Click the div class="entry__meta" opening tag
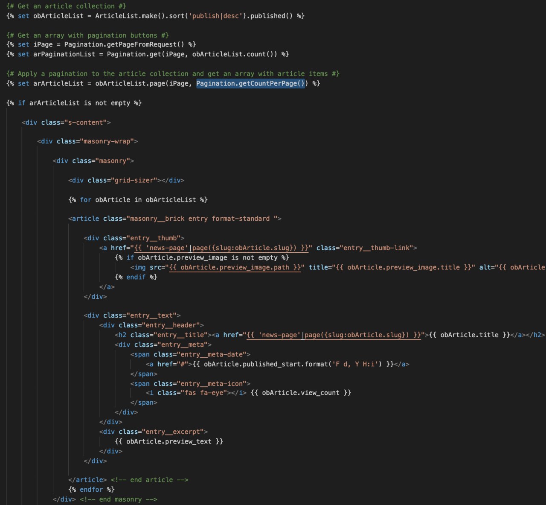Viewport: 546px width, 505px height. pos(163,345)
